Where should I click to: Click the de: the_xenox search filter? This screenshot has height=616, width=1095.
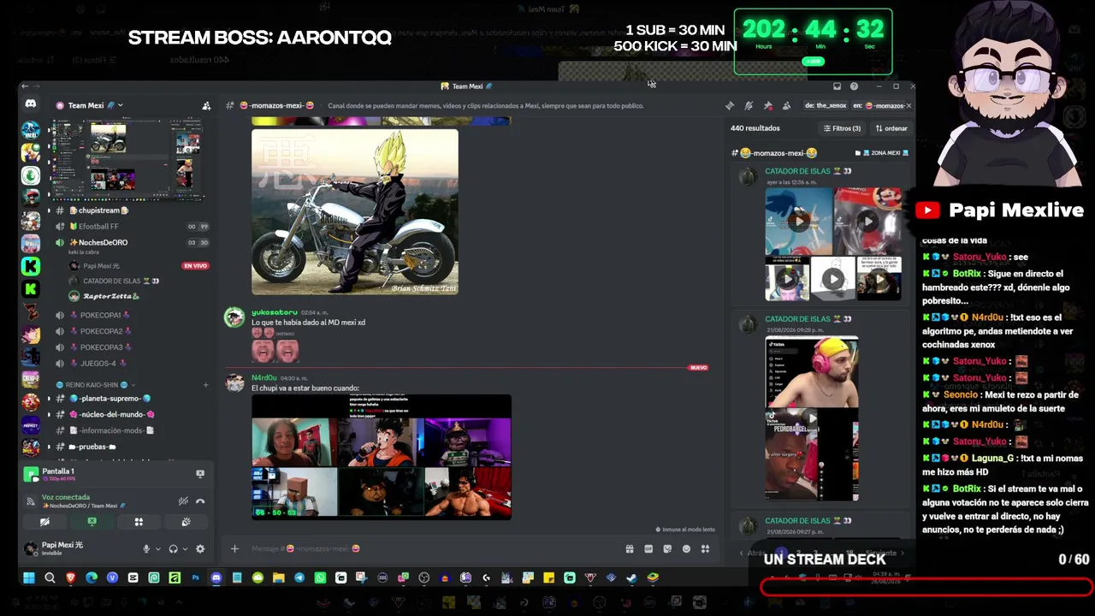point(826,105)
